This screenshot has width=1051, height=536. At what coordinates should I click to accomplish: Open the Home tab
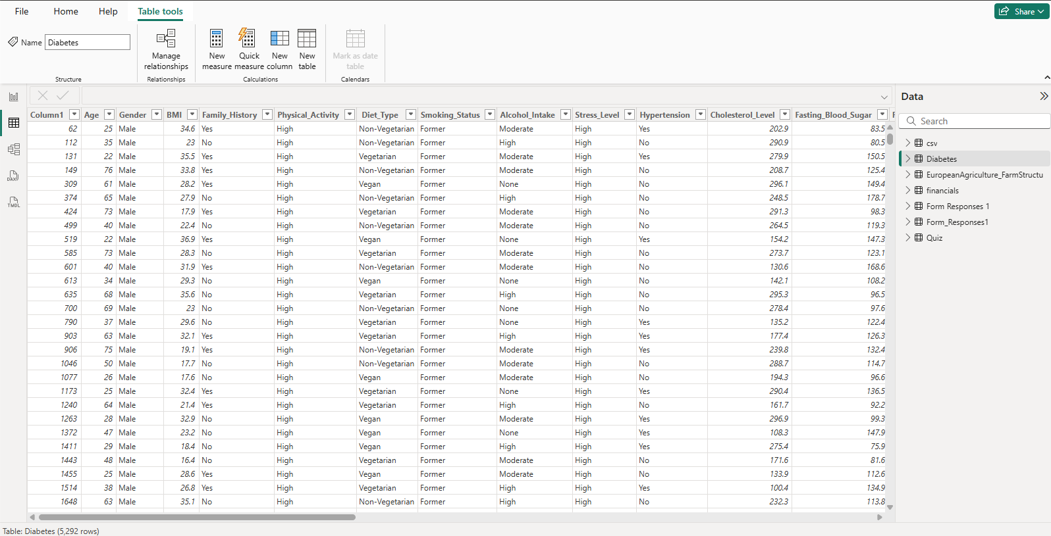coord(66,11)
